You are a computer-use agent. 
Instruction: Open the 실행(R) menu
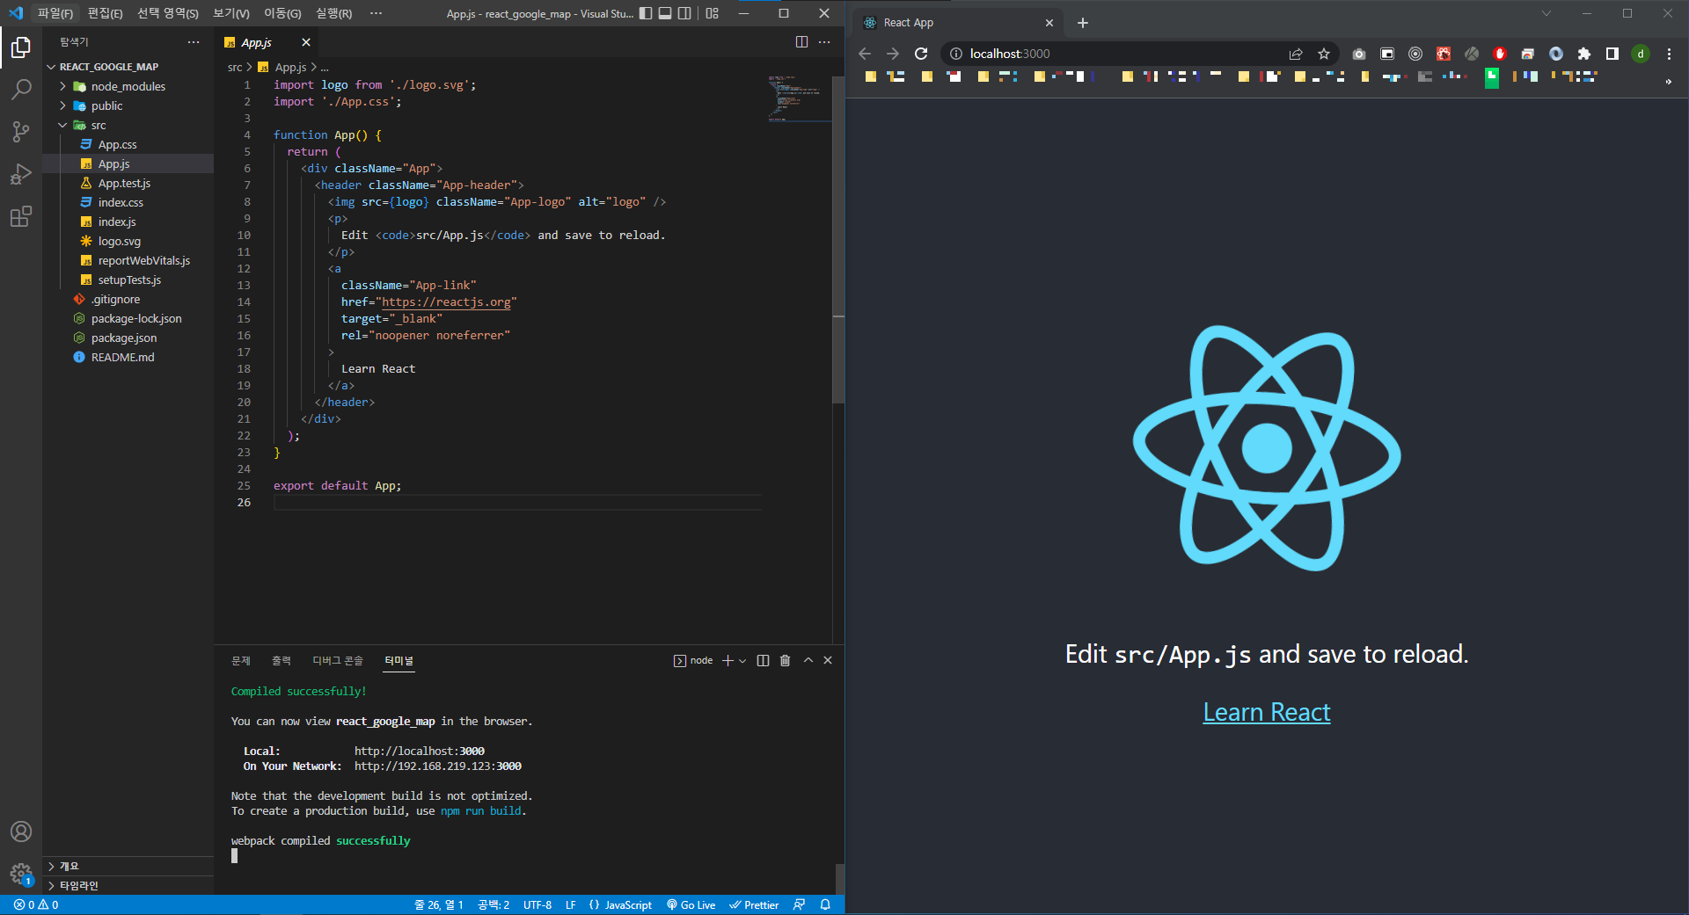pos(333,13)
